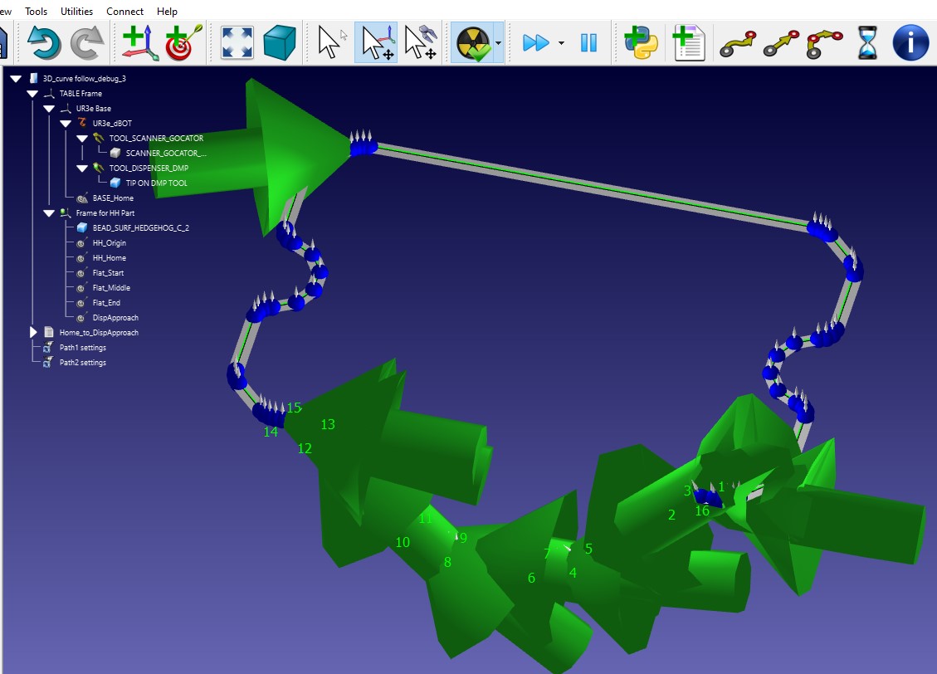Toggle the collision check radiation icon
The image size is (937, 674).
coord(473,42)
